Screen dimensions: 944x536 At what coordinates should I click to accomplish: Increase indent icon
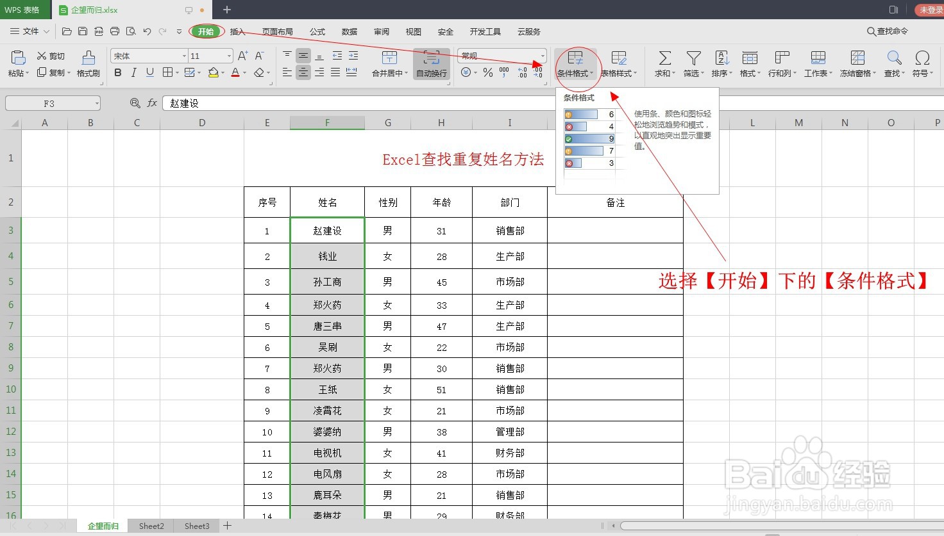(x=353, y=56)
